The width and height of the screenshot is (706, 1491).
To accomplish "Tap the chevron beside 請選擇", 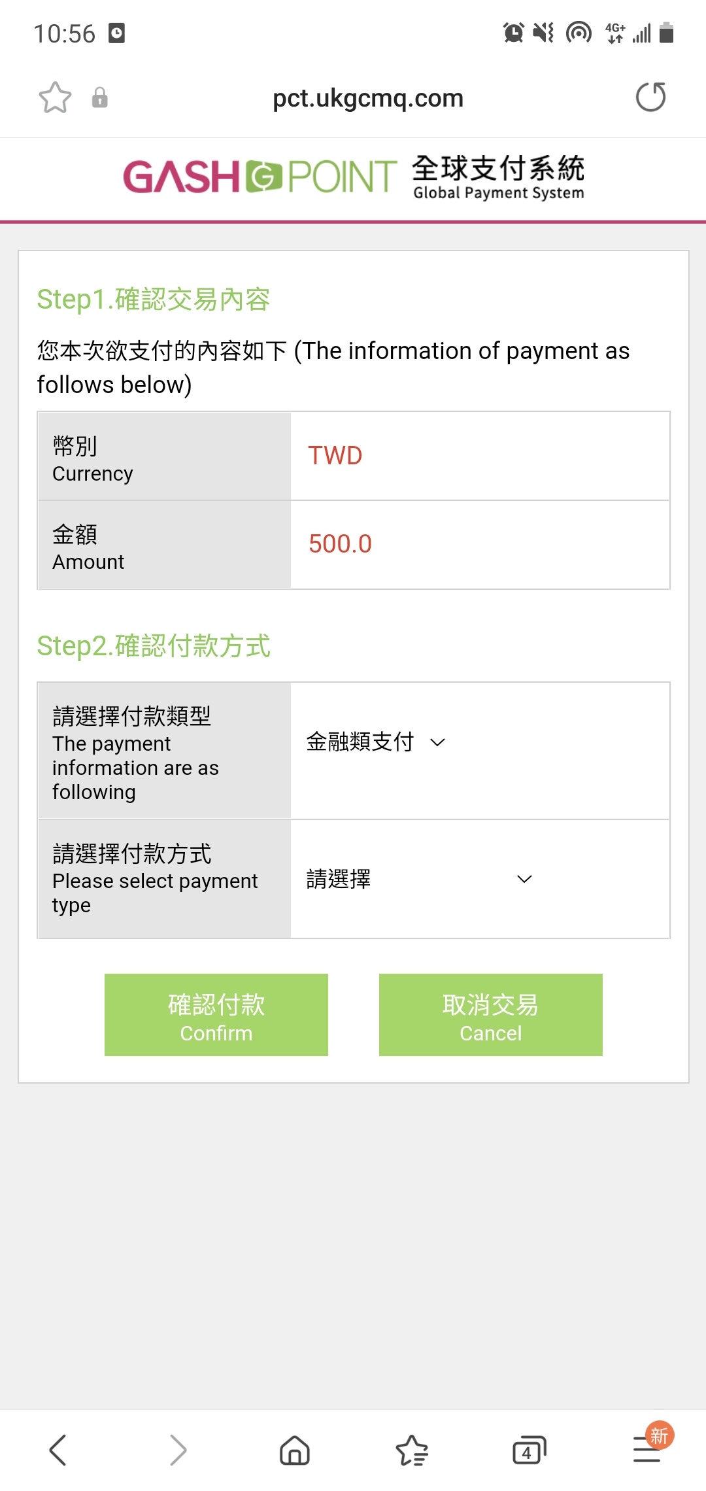I will pyautogui.click(x=524, y=879).
